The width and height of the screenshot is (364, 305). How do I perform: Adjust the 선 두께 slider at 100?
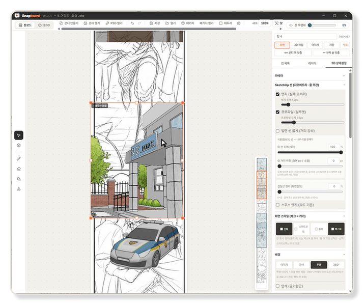click(310, 153)
